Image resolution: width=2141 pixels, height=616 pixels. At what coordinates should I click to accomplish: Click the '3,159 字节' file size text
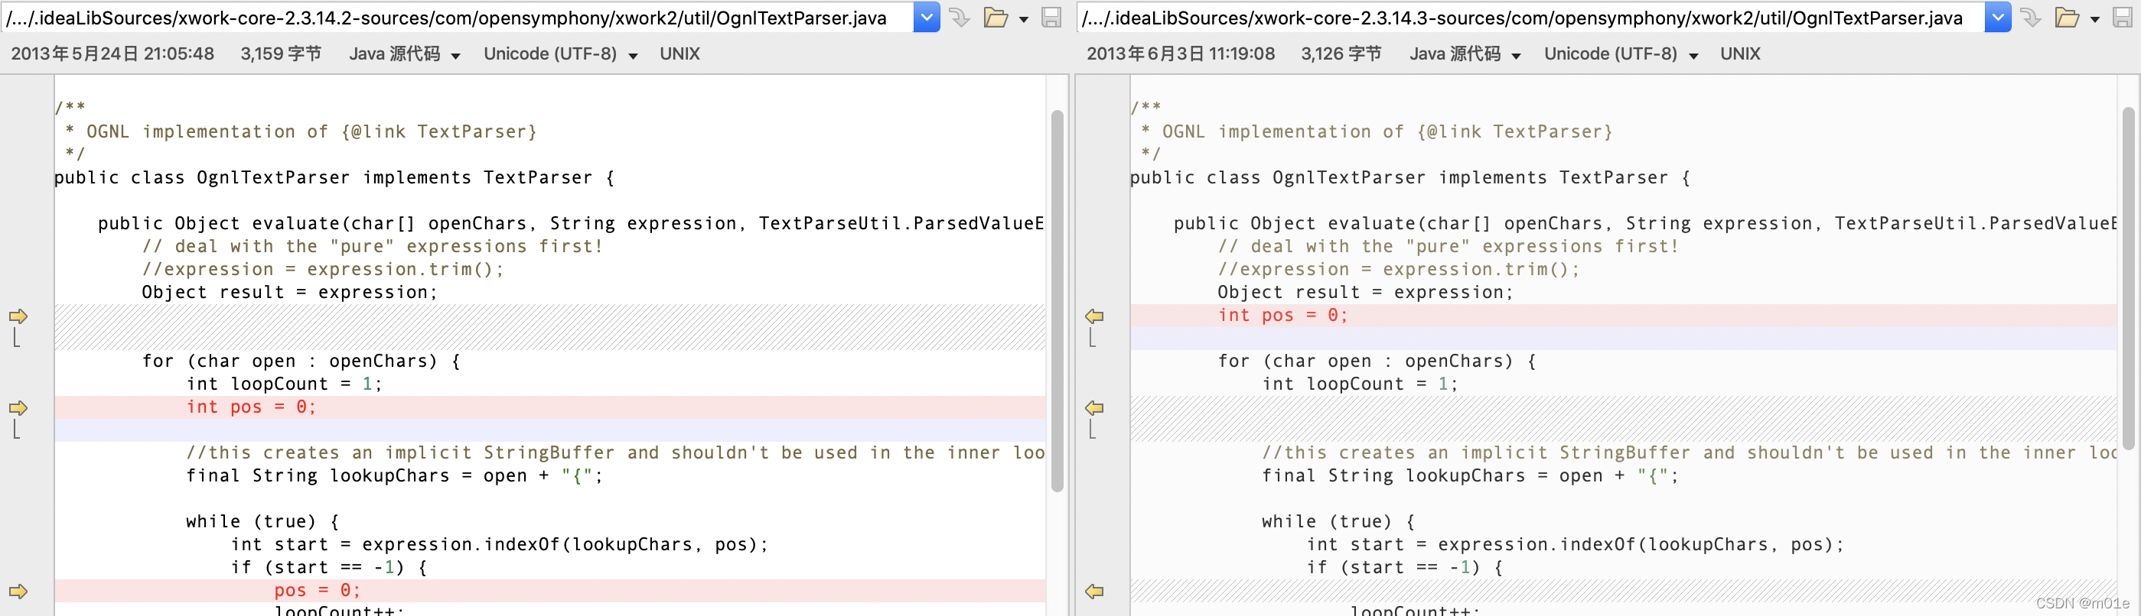point(281,54)
